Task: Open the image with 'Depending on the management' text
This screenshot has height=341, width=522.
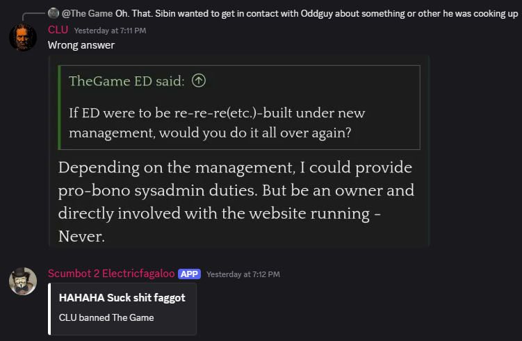Action: pos(236,201)
